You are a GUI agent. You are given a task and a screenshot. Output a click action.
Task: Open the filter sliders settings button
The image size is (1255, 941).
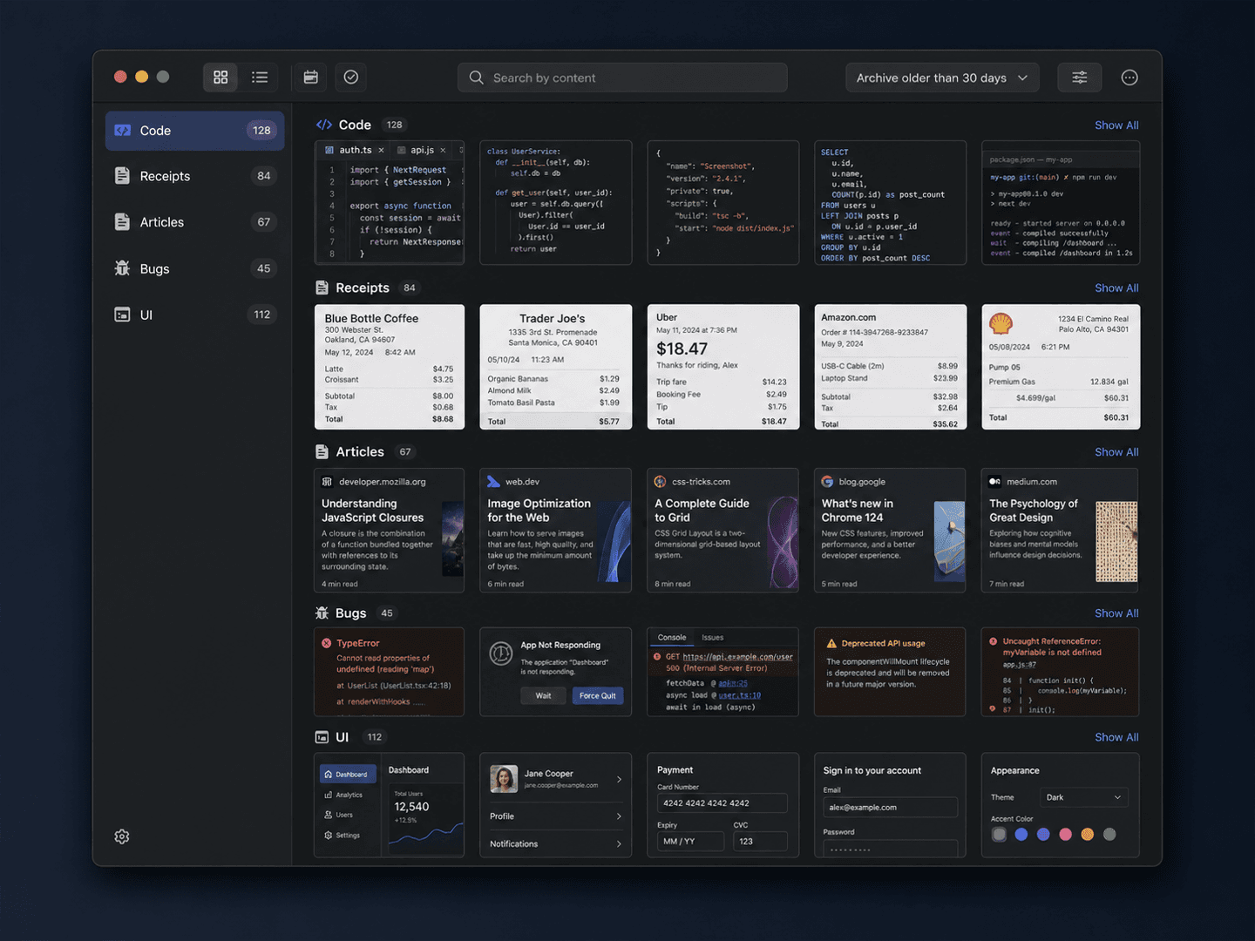coord(1079,78)
